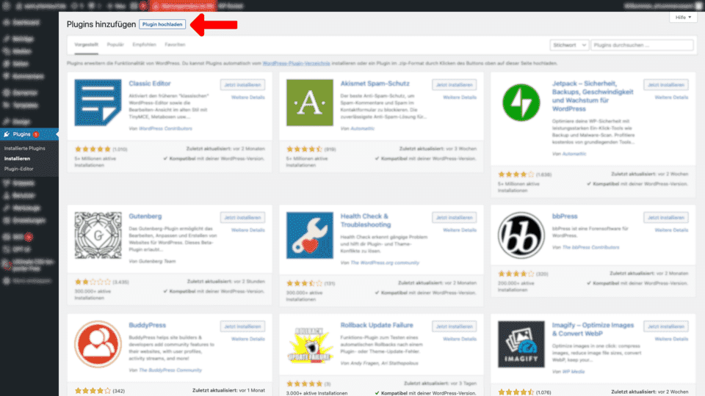Screen dimensions: 705x396
Task: Open the WordPress-Plugin-Verzeichnis link
Action: [296, 63]
